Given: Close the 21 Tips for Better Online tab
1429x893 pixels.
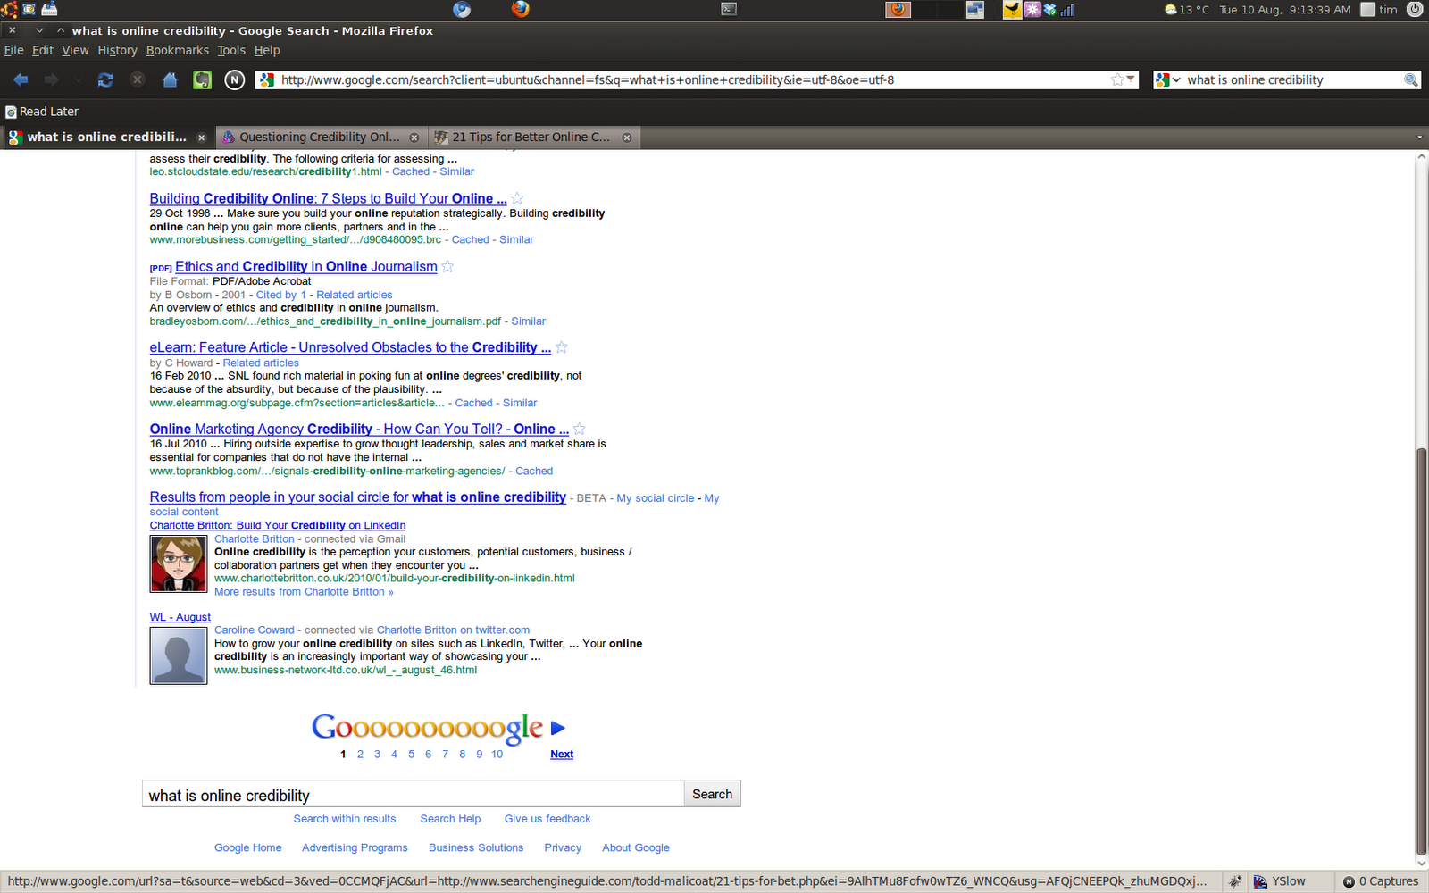Looking at the screenshot, I should click(x=627, y=138).
